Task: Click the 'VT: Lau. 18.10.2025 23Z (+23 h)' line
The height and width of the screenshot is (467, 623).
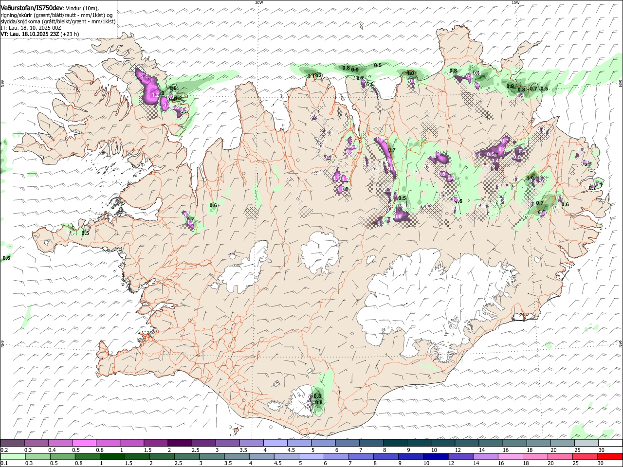Action: (x=40, y=34)
